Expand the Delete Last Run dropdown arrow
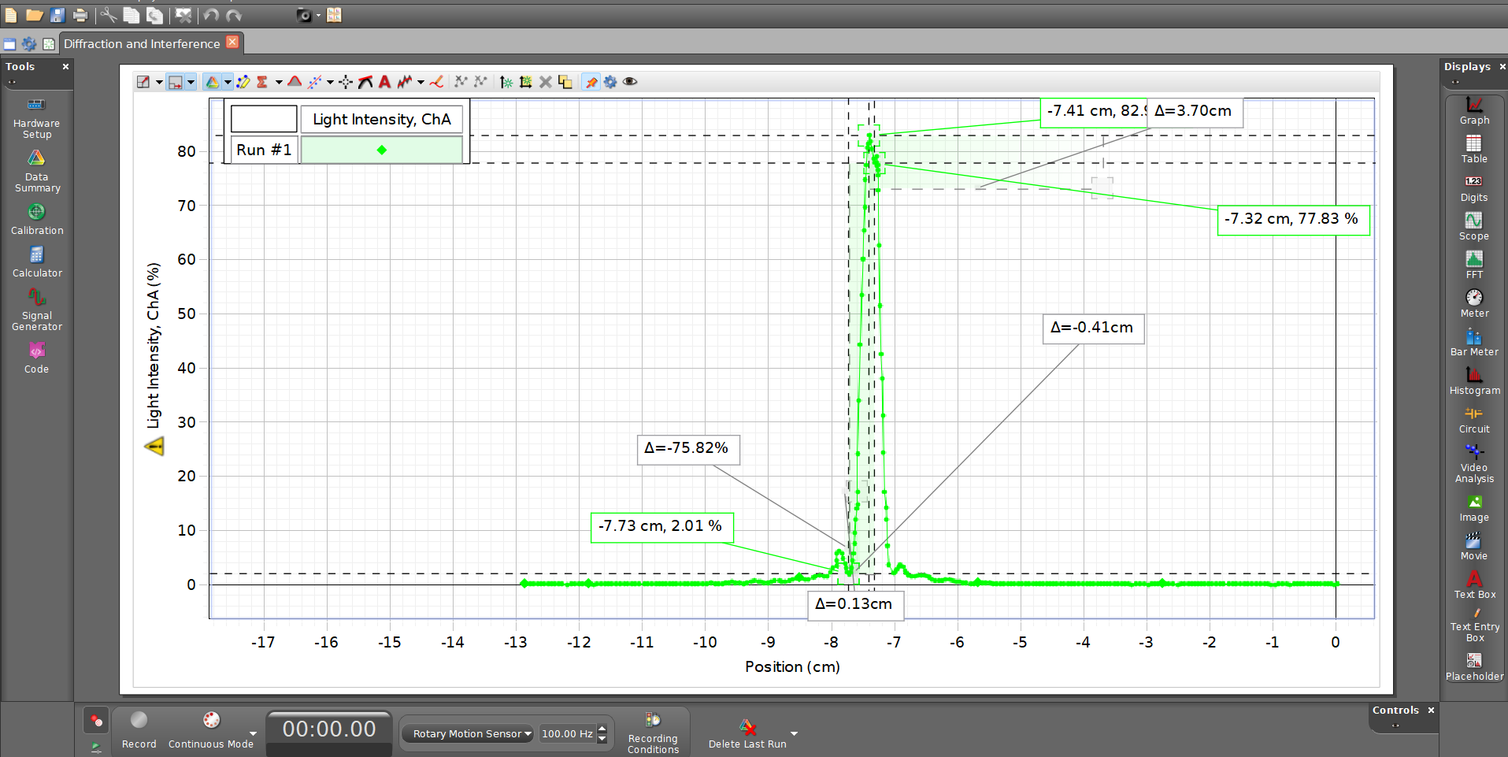The image size is (1508, 757). (794, 733)
